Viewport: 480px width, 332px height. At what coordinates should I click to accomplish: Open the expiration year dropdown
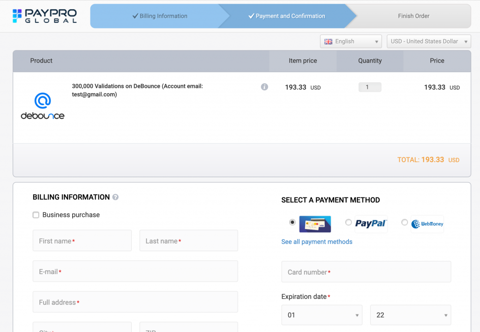point(410,315)
